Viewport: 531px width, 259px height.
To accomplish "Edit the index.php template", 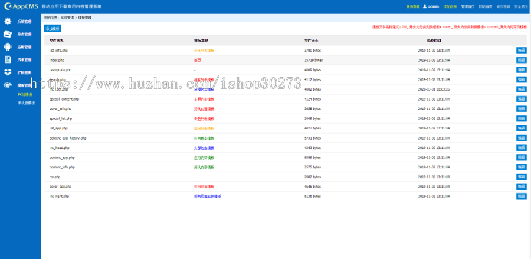I will [521, 60].
